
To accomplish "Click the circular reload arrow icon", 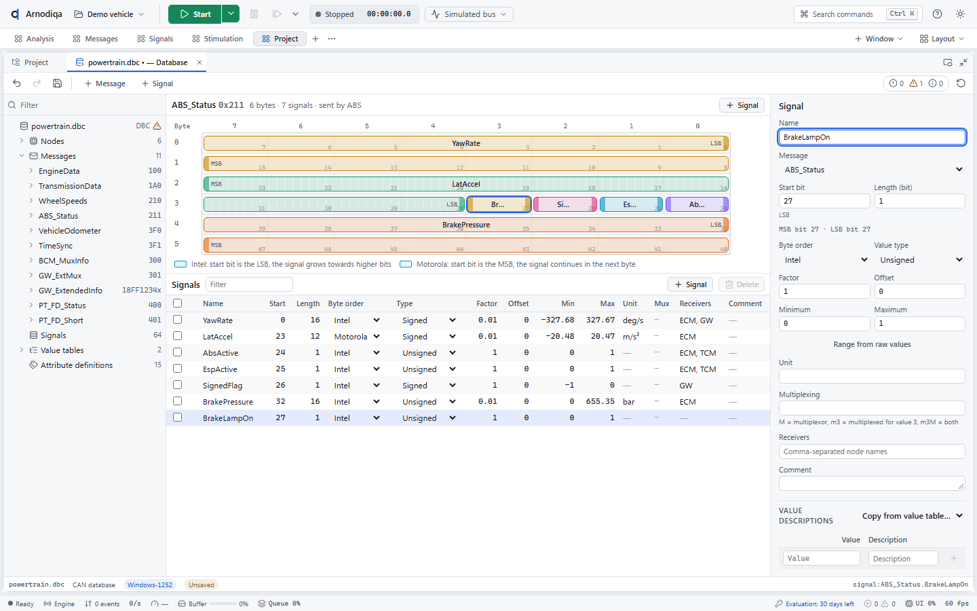I will (961, 84).
